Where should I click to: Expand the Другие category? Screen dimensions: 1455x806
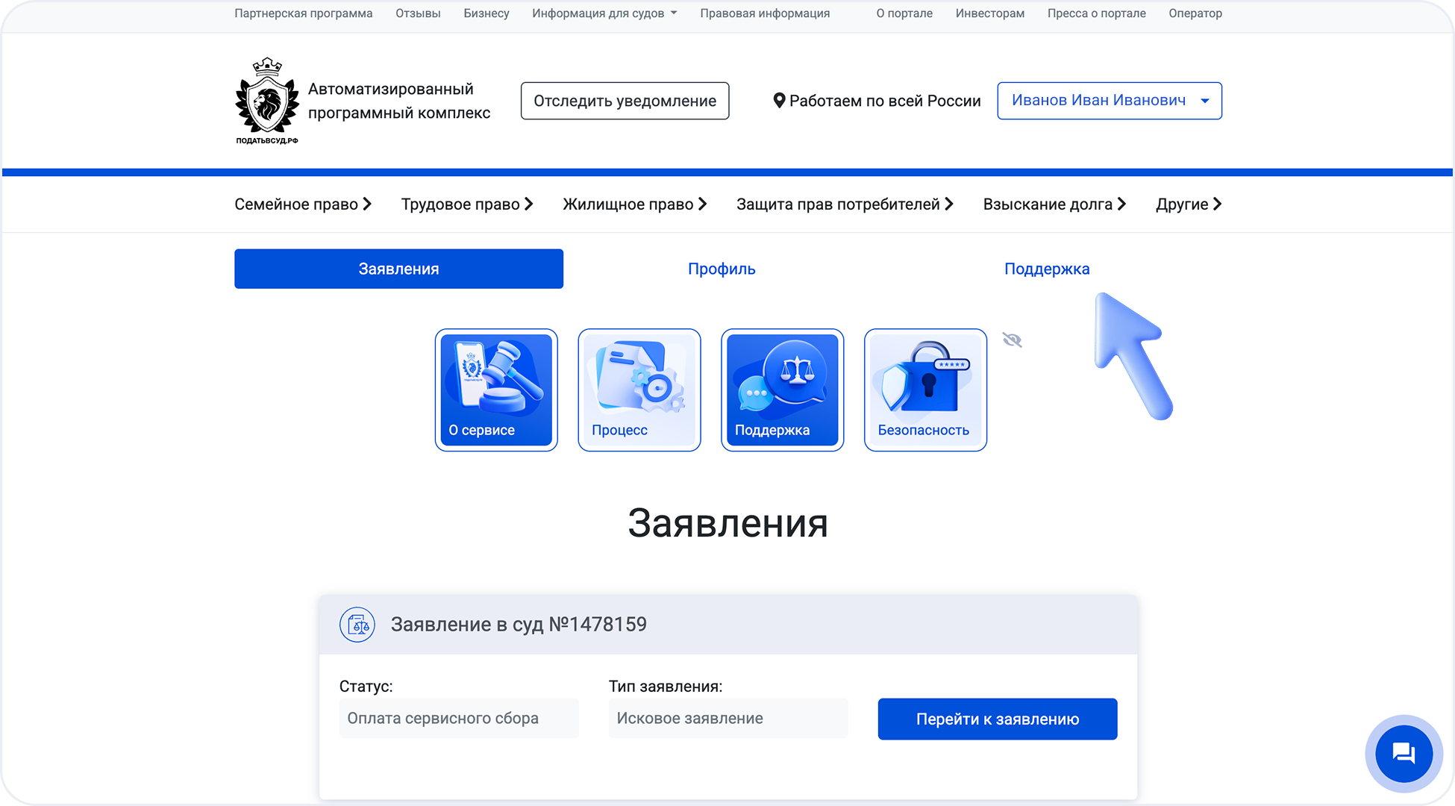(x=1189, y=204)
